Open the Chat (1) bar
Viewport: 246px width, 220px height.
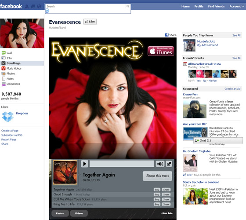pos(218,140)
